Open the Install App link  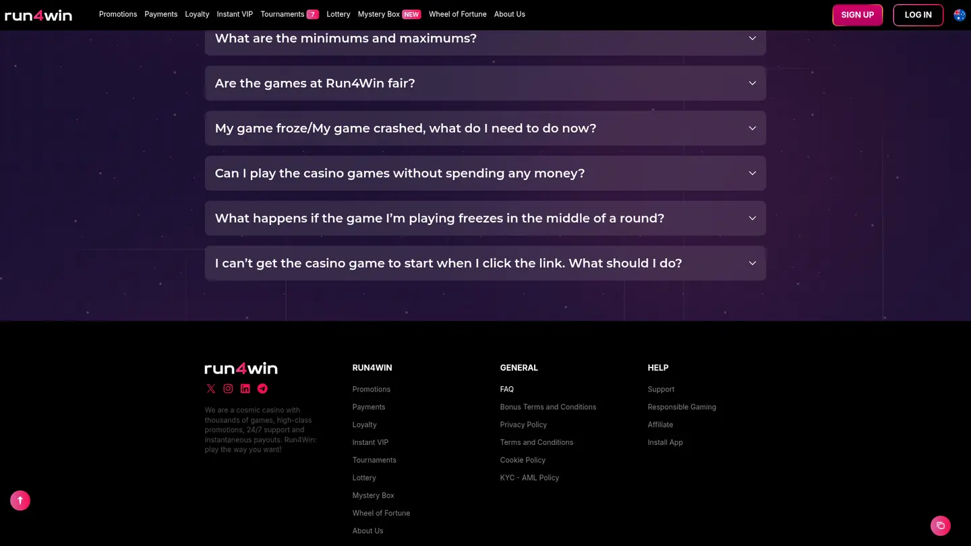click(x=666, y=442)
